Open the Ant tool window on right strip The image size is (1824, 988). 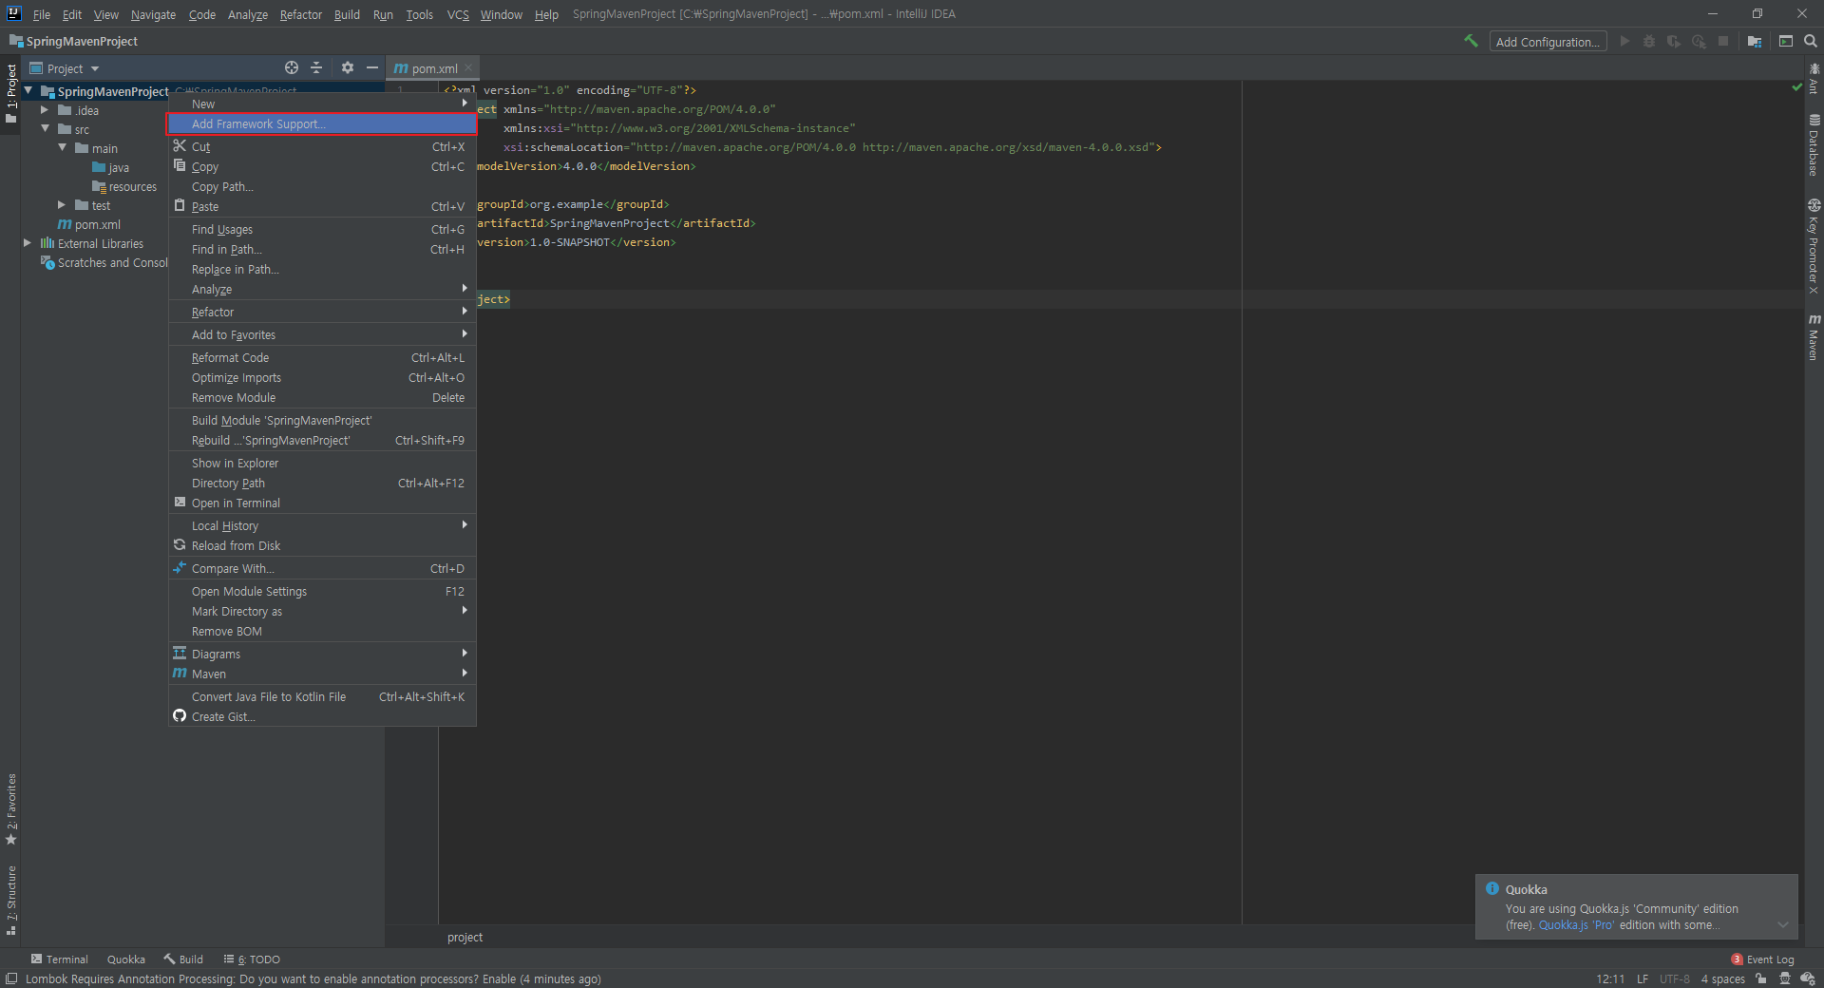1814,78
